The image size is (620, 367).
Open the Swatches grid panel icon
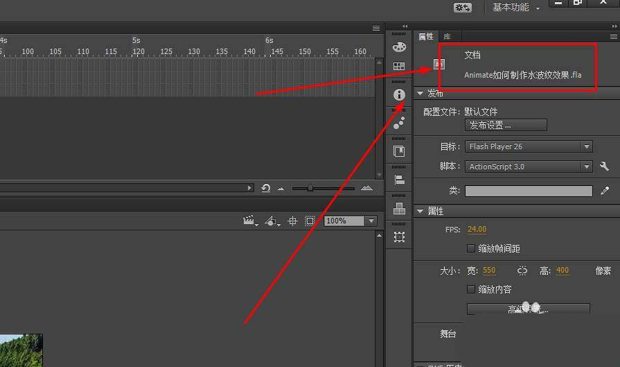(x=399, y=66)
